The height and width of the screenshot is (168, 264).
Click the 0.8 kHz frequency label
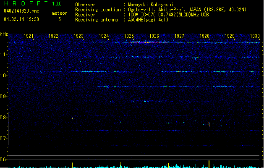pyautogui.click(x=4, y=118)
